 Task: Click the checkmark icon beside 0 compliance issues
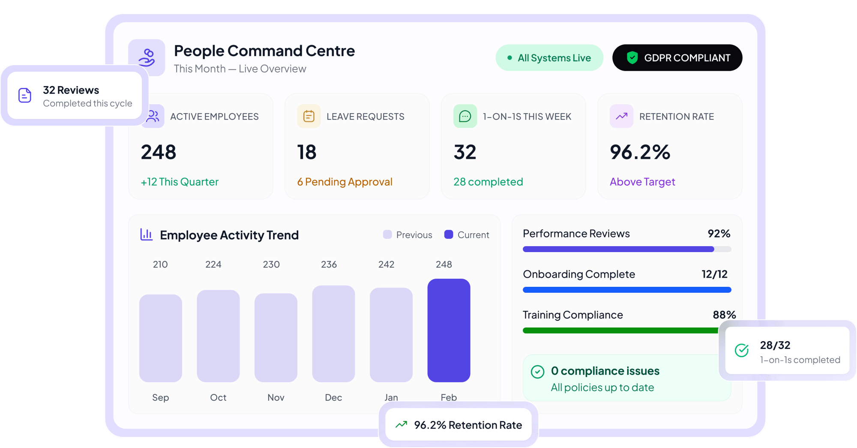click(x=537, y=371)
